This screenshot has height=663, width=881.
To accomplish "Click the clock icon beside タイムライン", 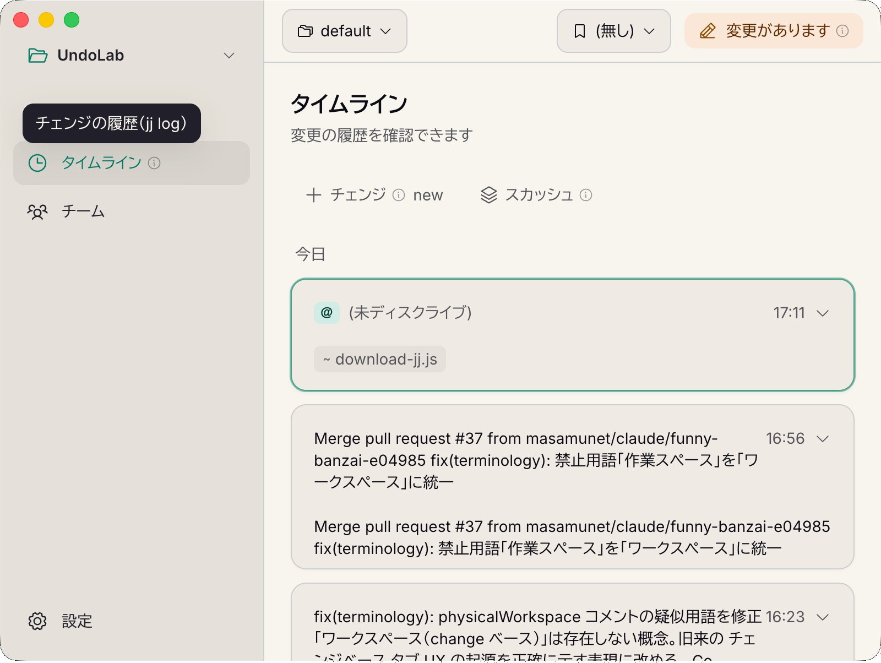I will 37,163.
